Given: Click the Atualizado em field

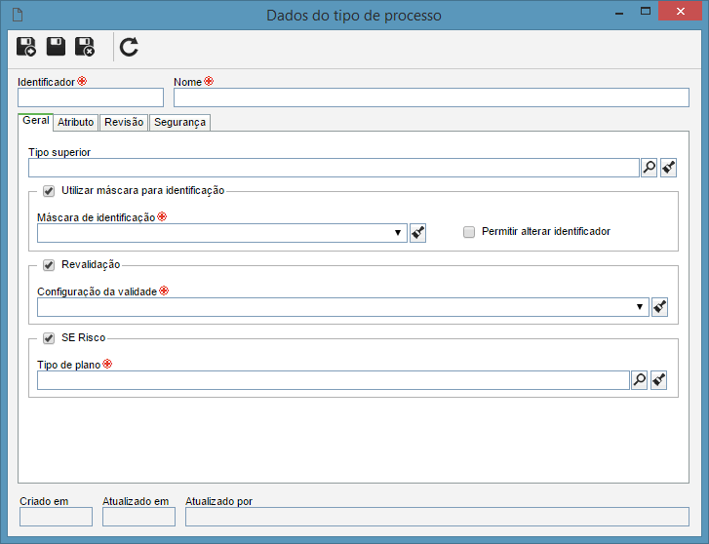Looking at the screenshot, I should (138, 517).
